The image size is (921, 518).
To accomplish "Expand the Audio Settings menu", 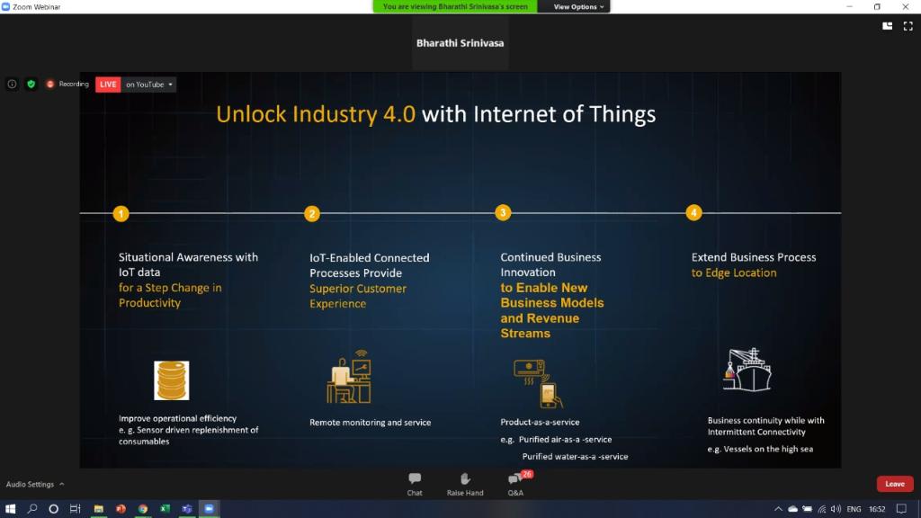I will point(35,485).
